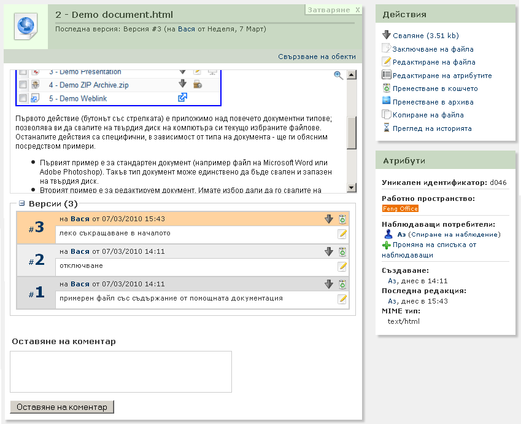Edit comment pencil icon on version #1
Image resolution: width=521 pixels, height=424 pixels.
click(342, 299)
